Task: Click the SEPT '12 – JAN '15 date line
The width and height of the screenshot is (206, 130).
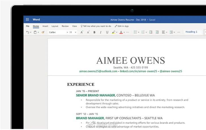Action: (x=87, y=114)
